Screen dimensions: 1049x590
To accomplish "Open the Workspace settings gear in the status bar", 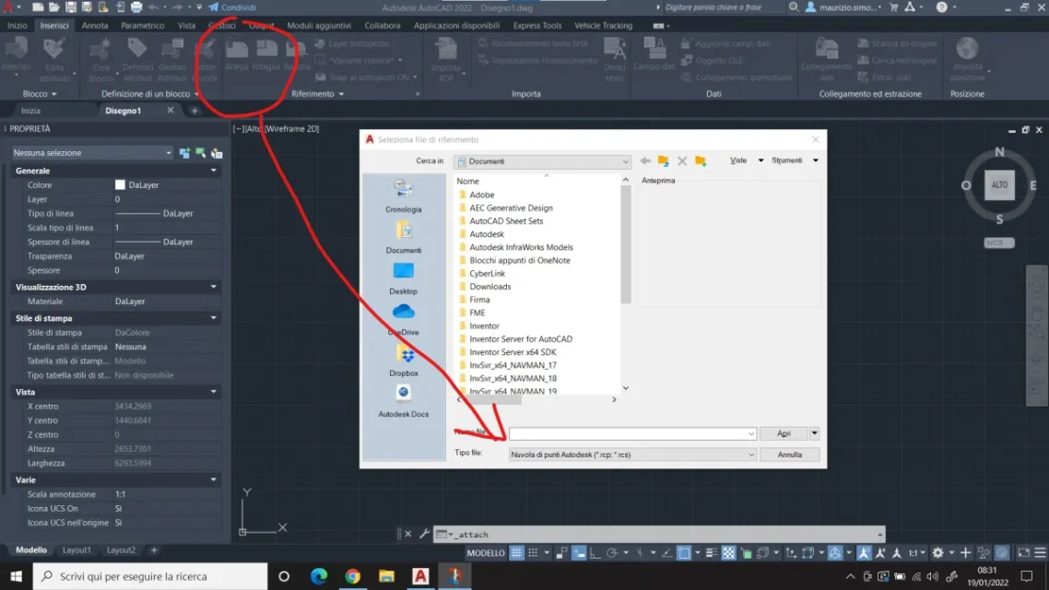I will coord(937,553).
